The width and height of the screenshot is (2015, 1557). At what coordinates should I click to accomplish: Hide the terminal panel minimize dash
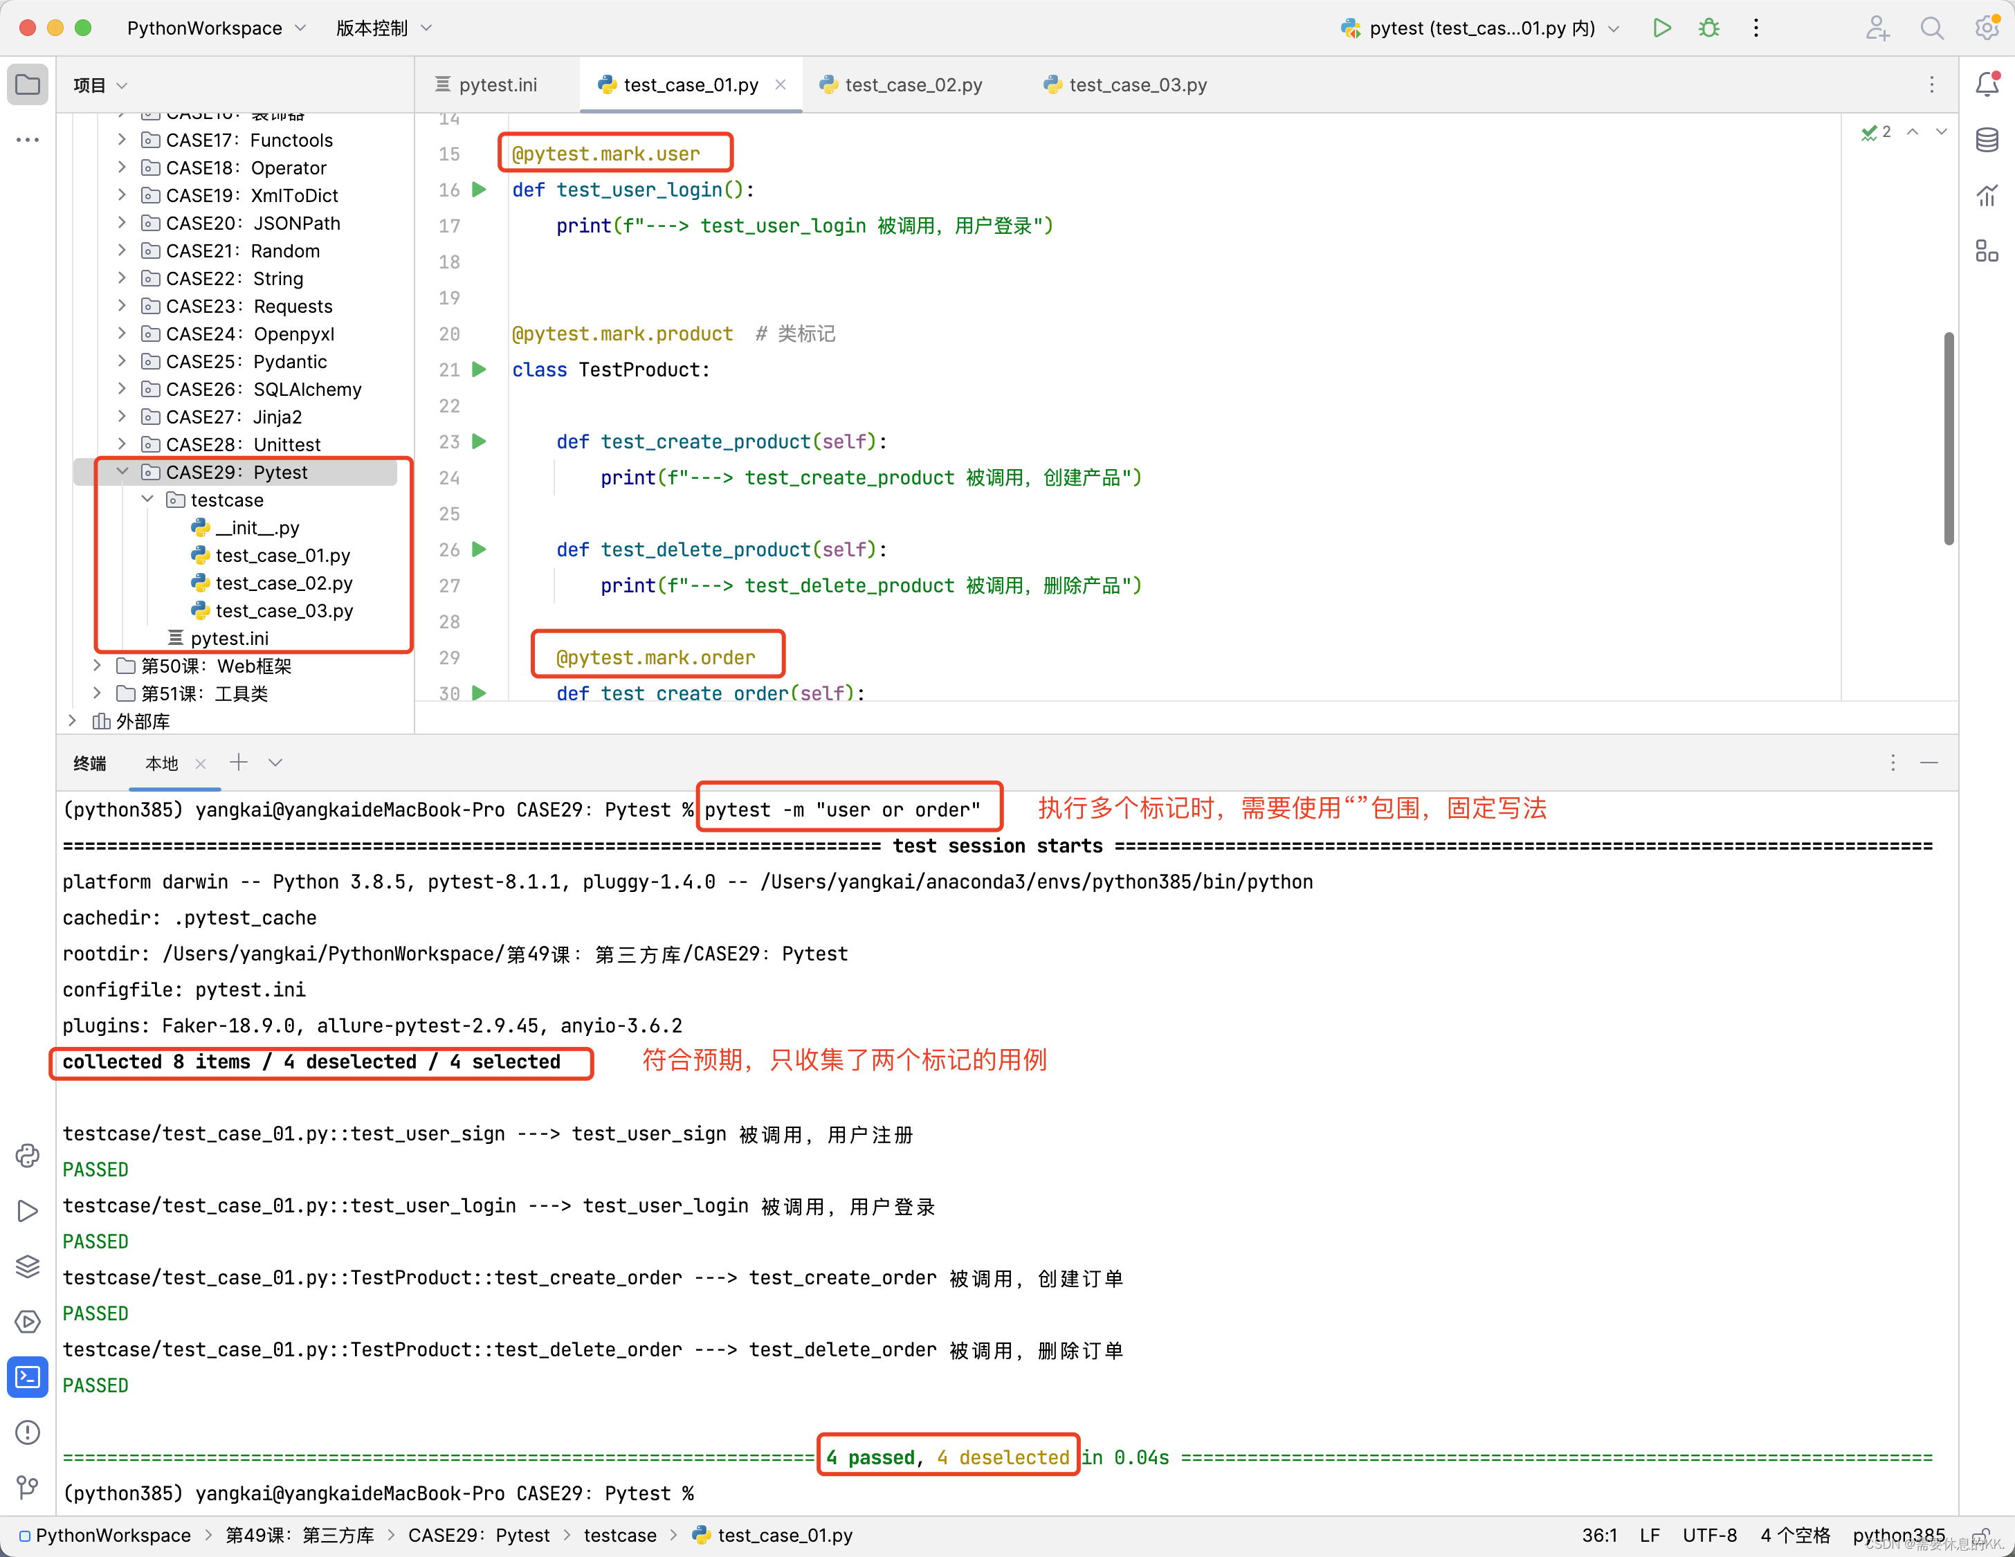1929,763
